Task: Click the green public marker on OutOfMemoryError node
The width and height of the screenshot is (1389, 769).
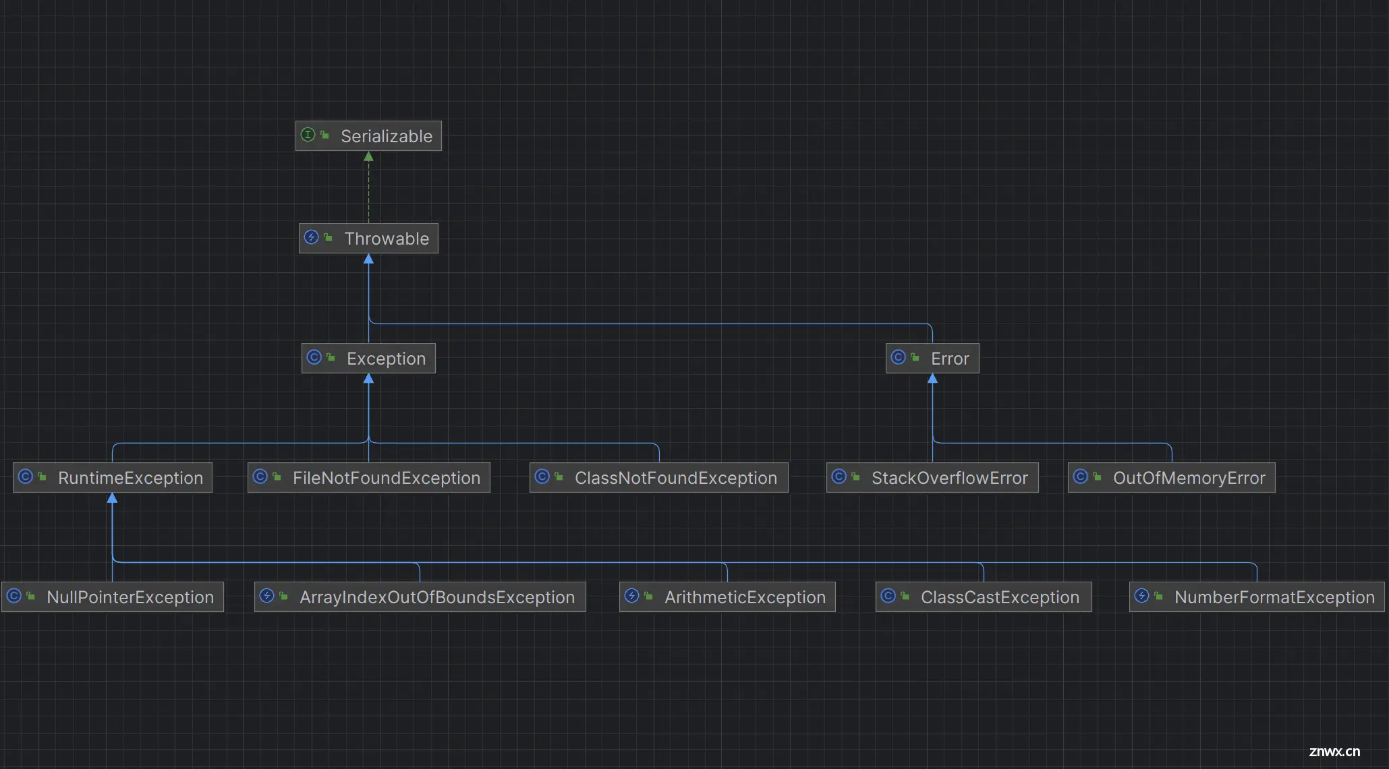Action: (x=1097, y=476)
